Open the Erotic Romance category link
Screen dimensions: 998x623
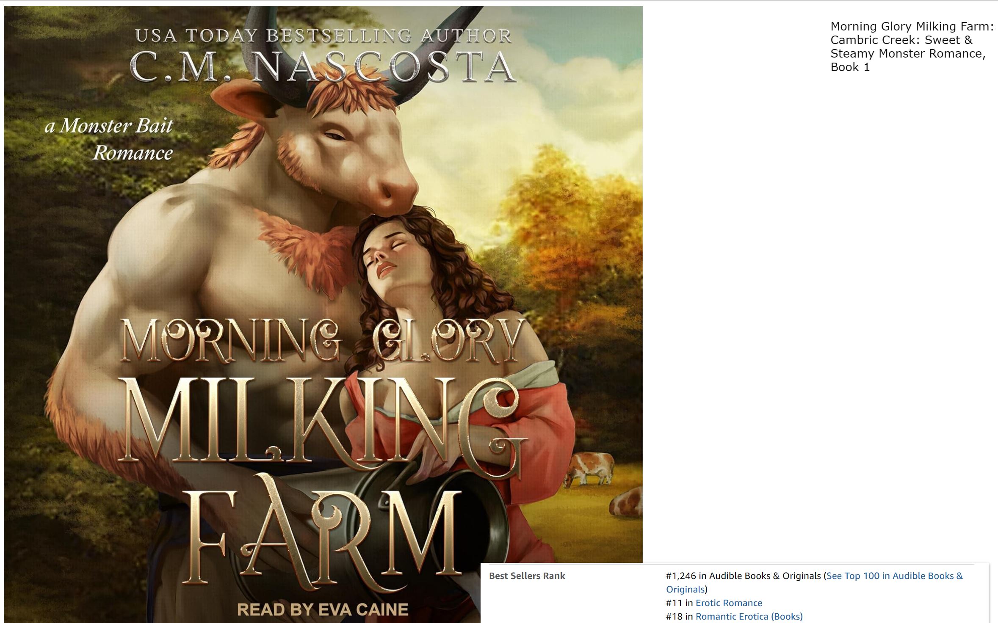click(x=729, y=603)
